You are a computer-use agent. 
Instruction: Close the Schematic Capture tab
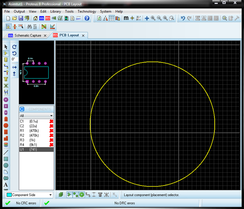(45, 36)
